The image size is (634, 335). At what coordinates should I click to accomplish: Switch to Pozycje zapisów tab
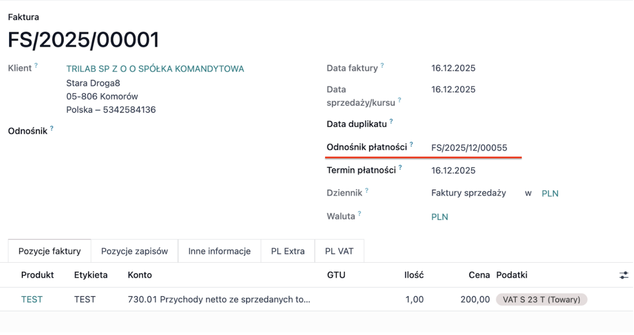tap(134, 251)
